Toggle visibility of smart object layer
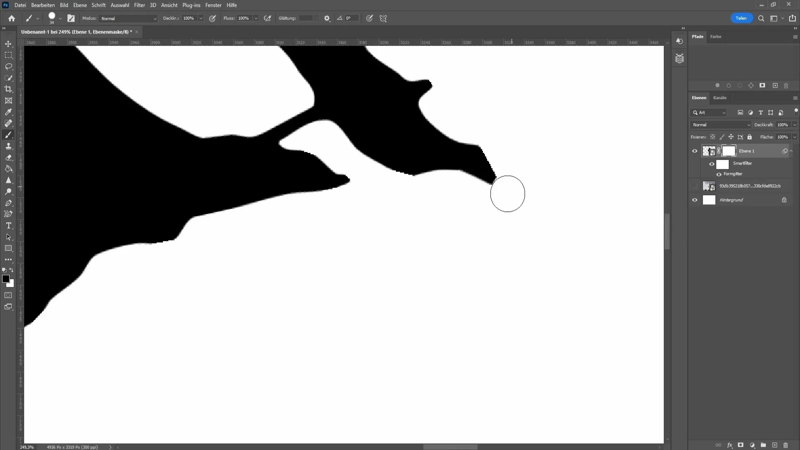Viewport: 800px width, 450px height. [x=695, y=186]
